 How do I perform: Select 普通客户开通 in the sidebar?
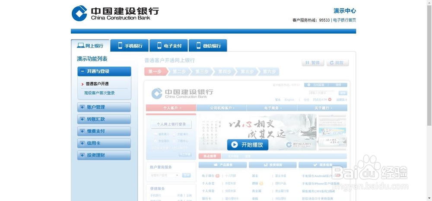[97, 84]
